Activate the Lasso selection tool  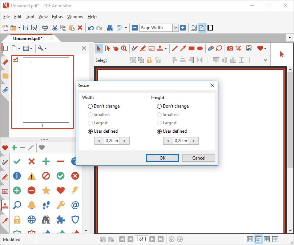(219, 48)
